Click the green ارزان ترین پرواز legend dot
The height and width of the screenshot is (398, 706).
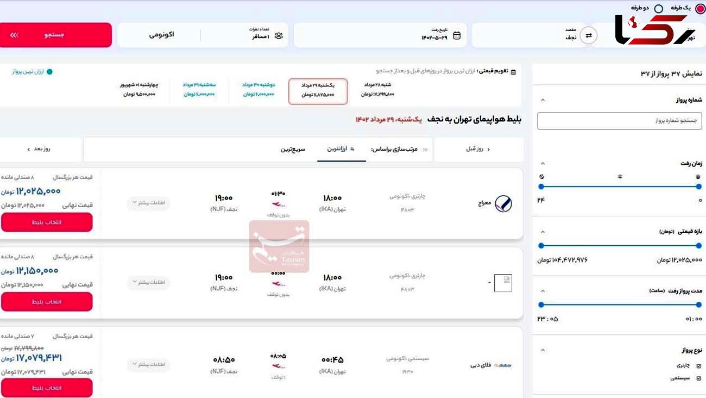49,71
